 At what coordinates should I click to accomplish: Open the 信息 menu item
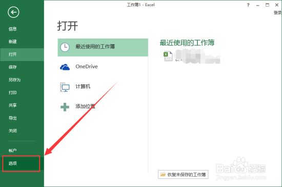(13, 29)
